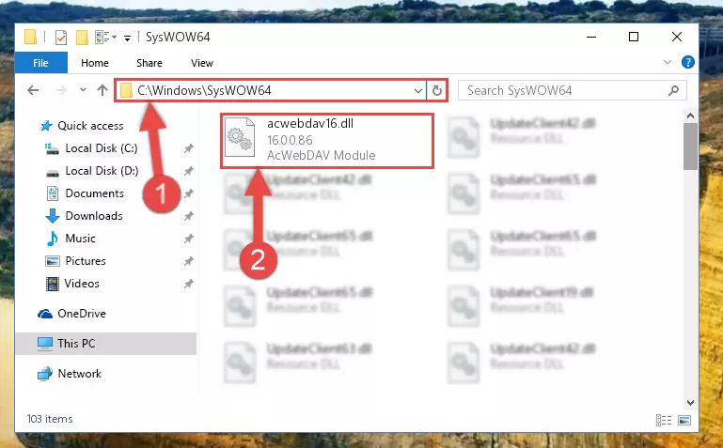Select the acwebdav16.dll file name
Screen dimensions: 723x448
(x=310, y=123)
